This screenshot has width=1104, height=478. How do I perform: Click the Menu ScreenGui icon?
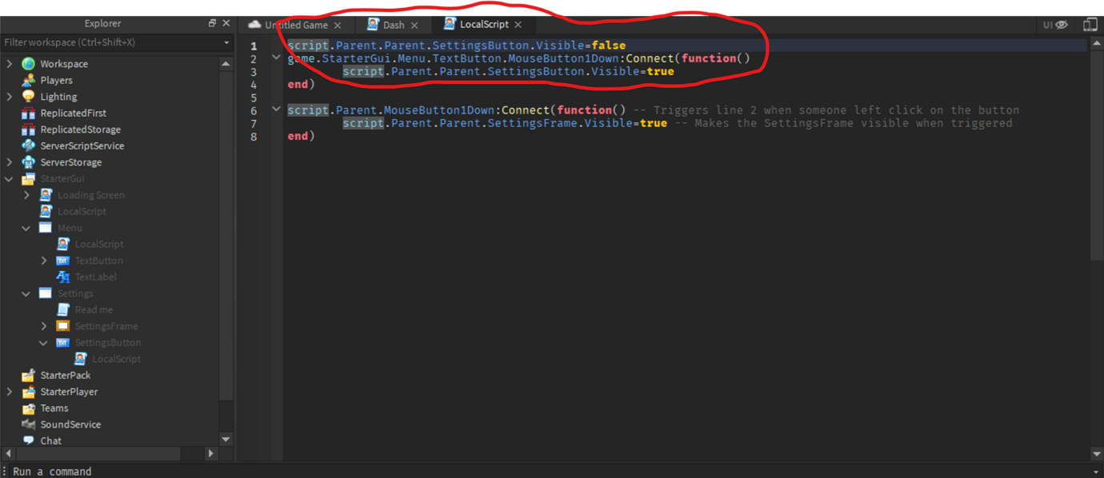(x=46, y=228)
